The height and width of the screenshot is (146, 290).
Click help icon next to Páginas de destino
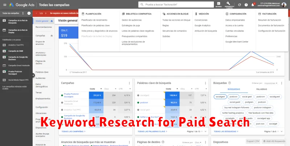[x=163, y=142]
